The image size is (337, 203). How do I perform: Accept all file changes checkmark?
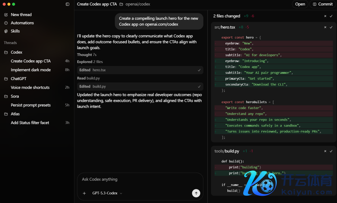tap(331, 16)
